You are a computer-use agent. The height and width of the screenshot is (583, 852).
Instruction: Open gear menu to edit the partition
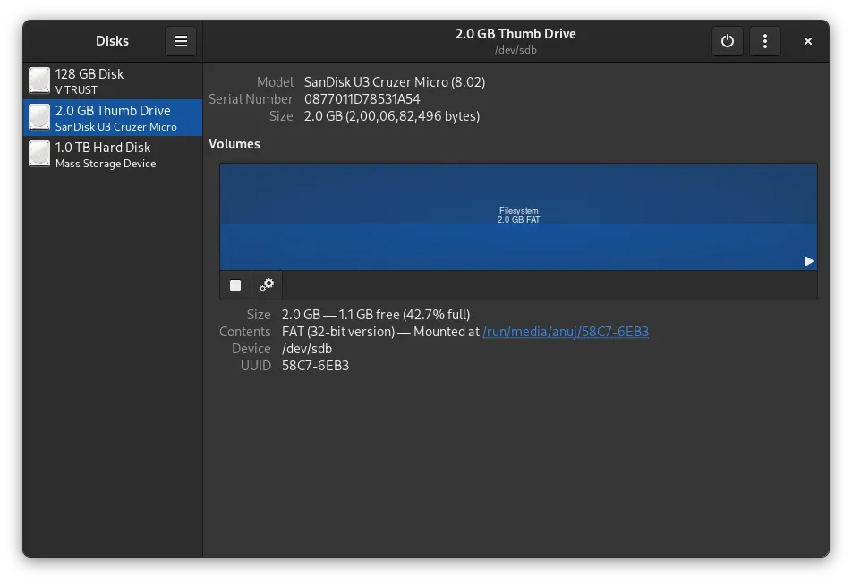(x=266, y=284)
